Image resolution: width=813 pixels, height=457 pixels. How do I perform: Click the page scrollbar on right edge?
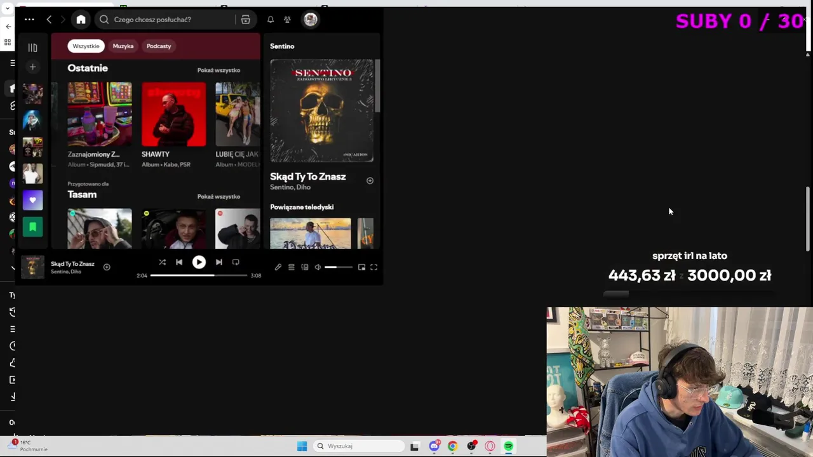click(809, 219)
